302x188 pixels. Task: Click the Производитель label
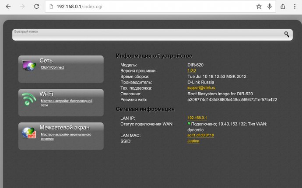click(136, 82)
